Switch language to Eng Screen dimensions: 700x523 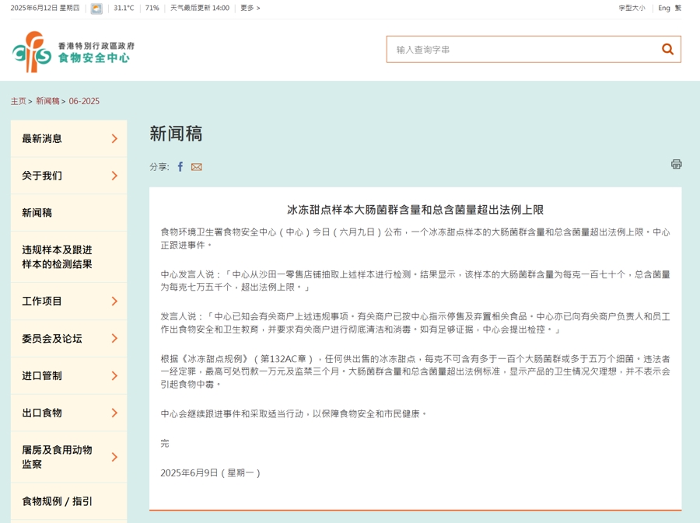[663, 9]
